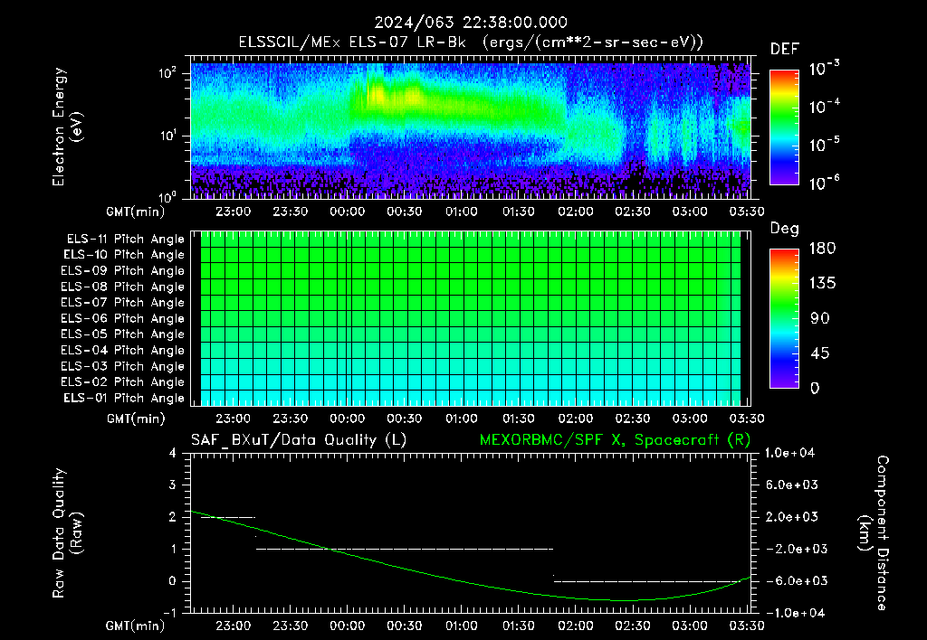Click the 2.0e+03 right axis value
The image size is (927, 640).
[x=791, y=517]
